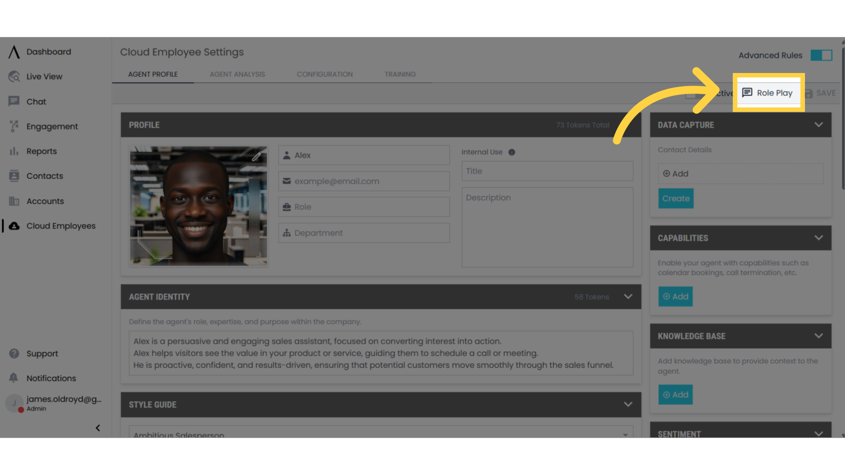This screenshot has height=475, width=845.
Task: Click the Engagement icon in sidebar
Action: [x=14, y=126]
